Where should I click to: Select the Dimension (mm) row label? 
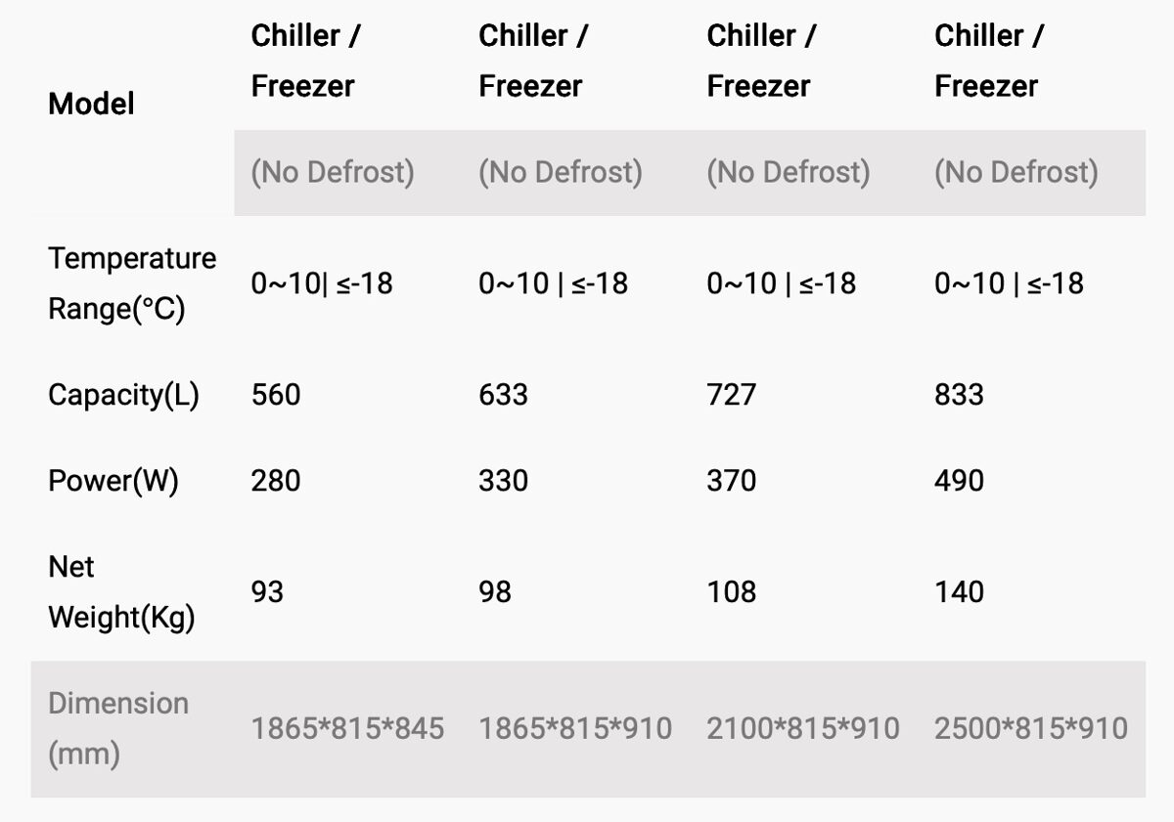click(118, 728)
